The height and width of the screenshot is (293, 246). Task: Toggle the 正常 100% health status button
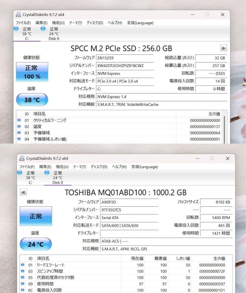(32, 72)
